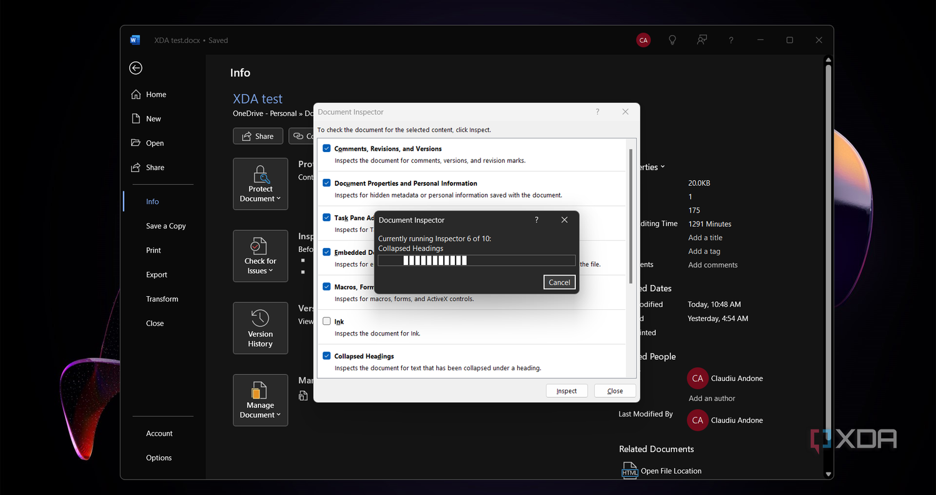Click the inspector progress bar

pyautogui.click(x=477, y=261)
